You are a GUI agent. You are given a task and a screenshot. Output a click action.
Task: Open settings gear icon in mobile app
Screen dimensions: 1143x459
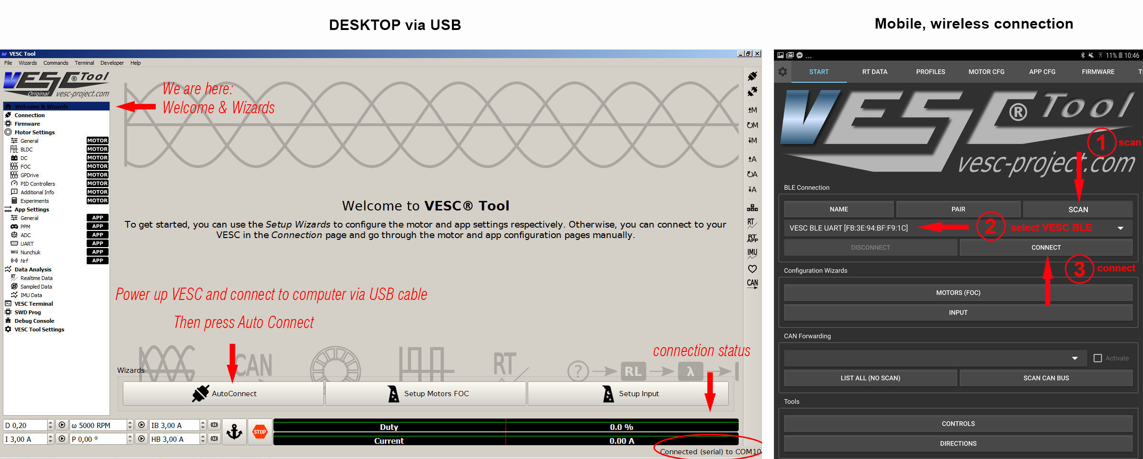pyautogui.click(x=782, y=72)
